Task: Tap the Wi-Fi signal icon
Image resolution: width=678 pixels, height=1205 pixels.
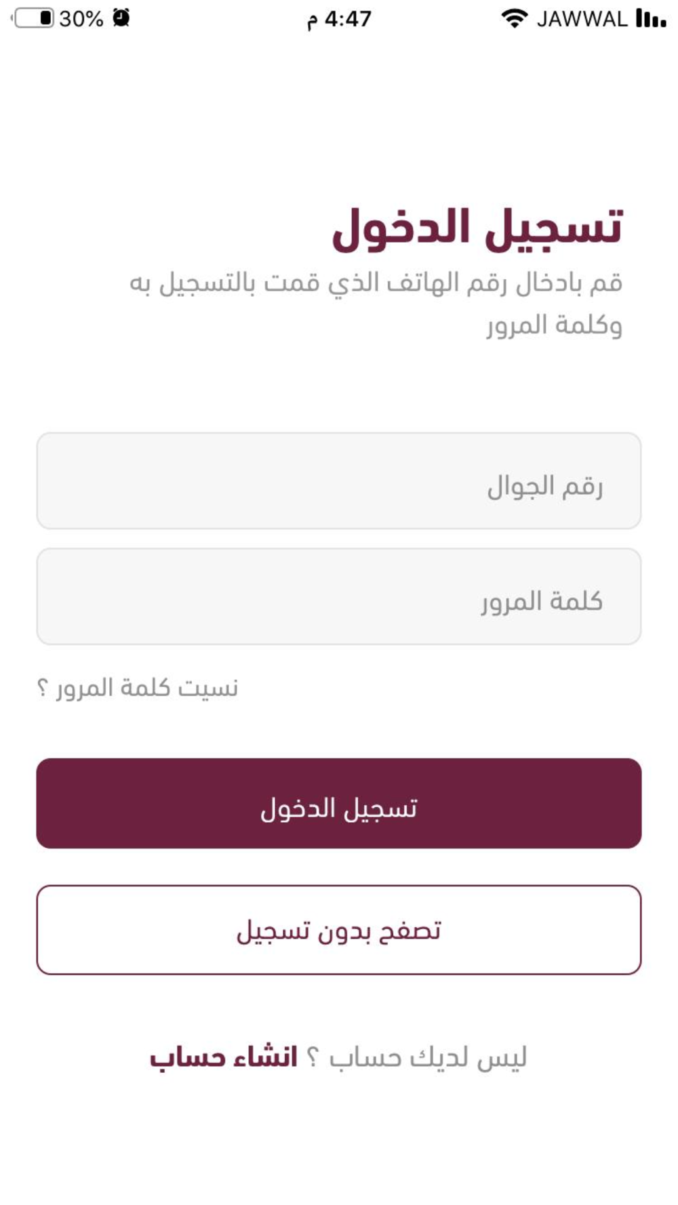Action: 515,18
